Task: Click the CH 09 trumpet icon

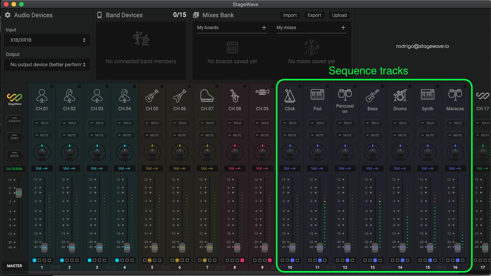Action: pos(262,93)
